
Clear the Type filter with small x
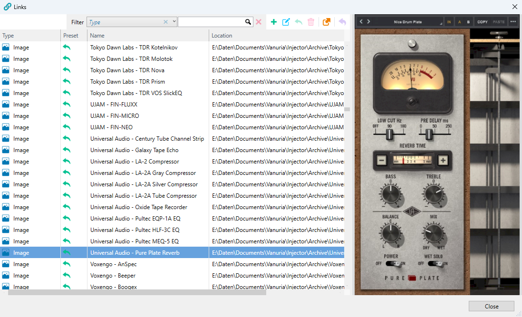click(x=165, y=22)
